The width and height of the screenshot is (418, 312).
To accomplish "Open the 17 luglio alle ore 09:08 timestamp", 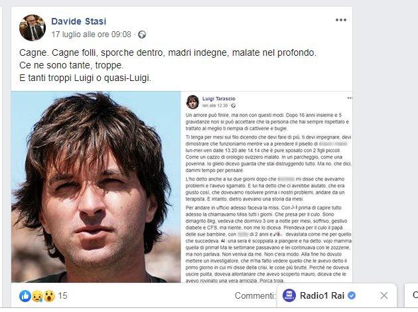I will click(91, 35).
